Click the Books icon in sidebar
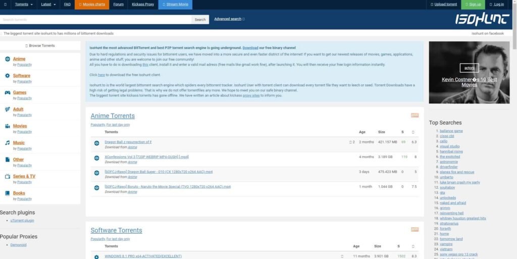The height and width of the screenshot is (259, 517). tap(7, 193)
